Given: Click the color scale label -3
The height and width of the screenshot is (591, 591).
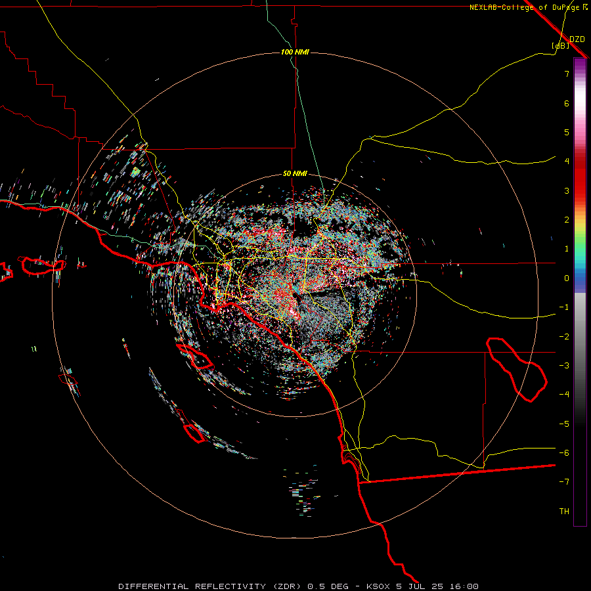Looking at the screenshot, I should [x=564, y=366].
